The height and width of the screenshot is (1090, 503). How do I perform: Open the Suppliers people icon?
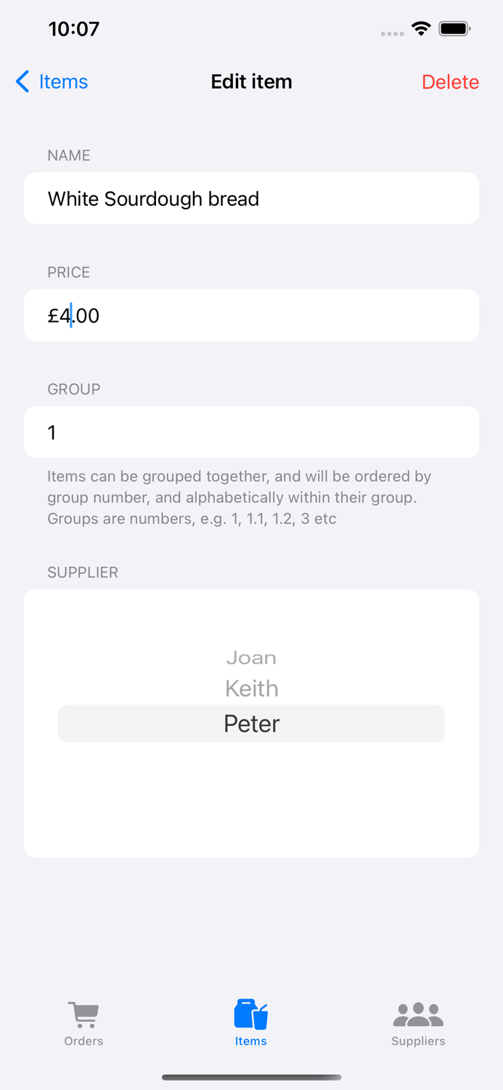418,1012
